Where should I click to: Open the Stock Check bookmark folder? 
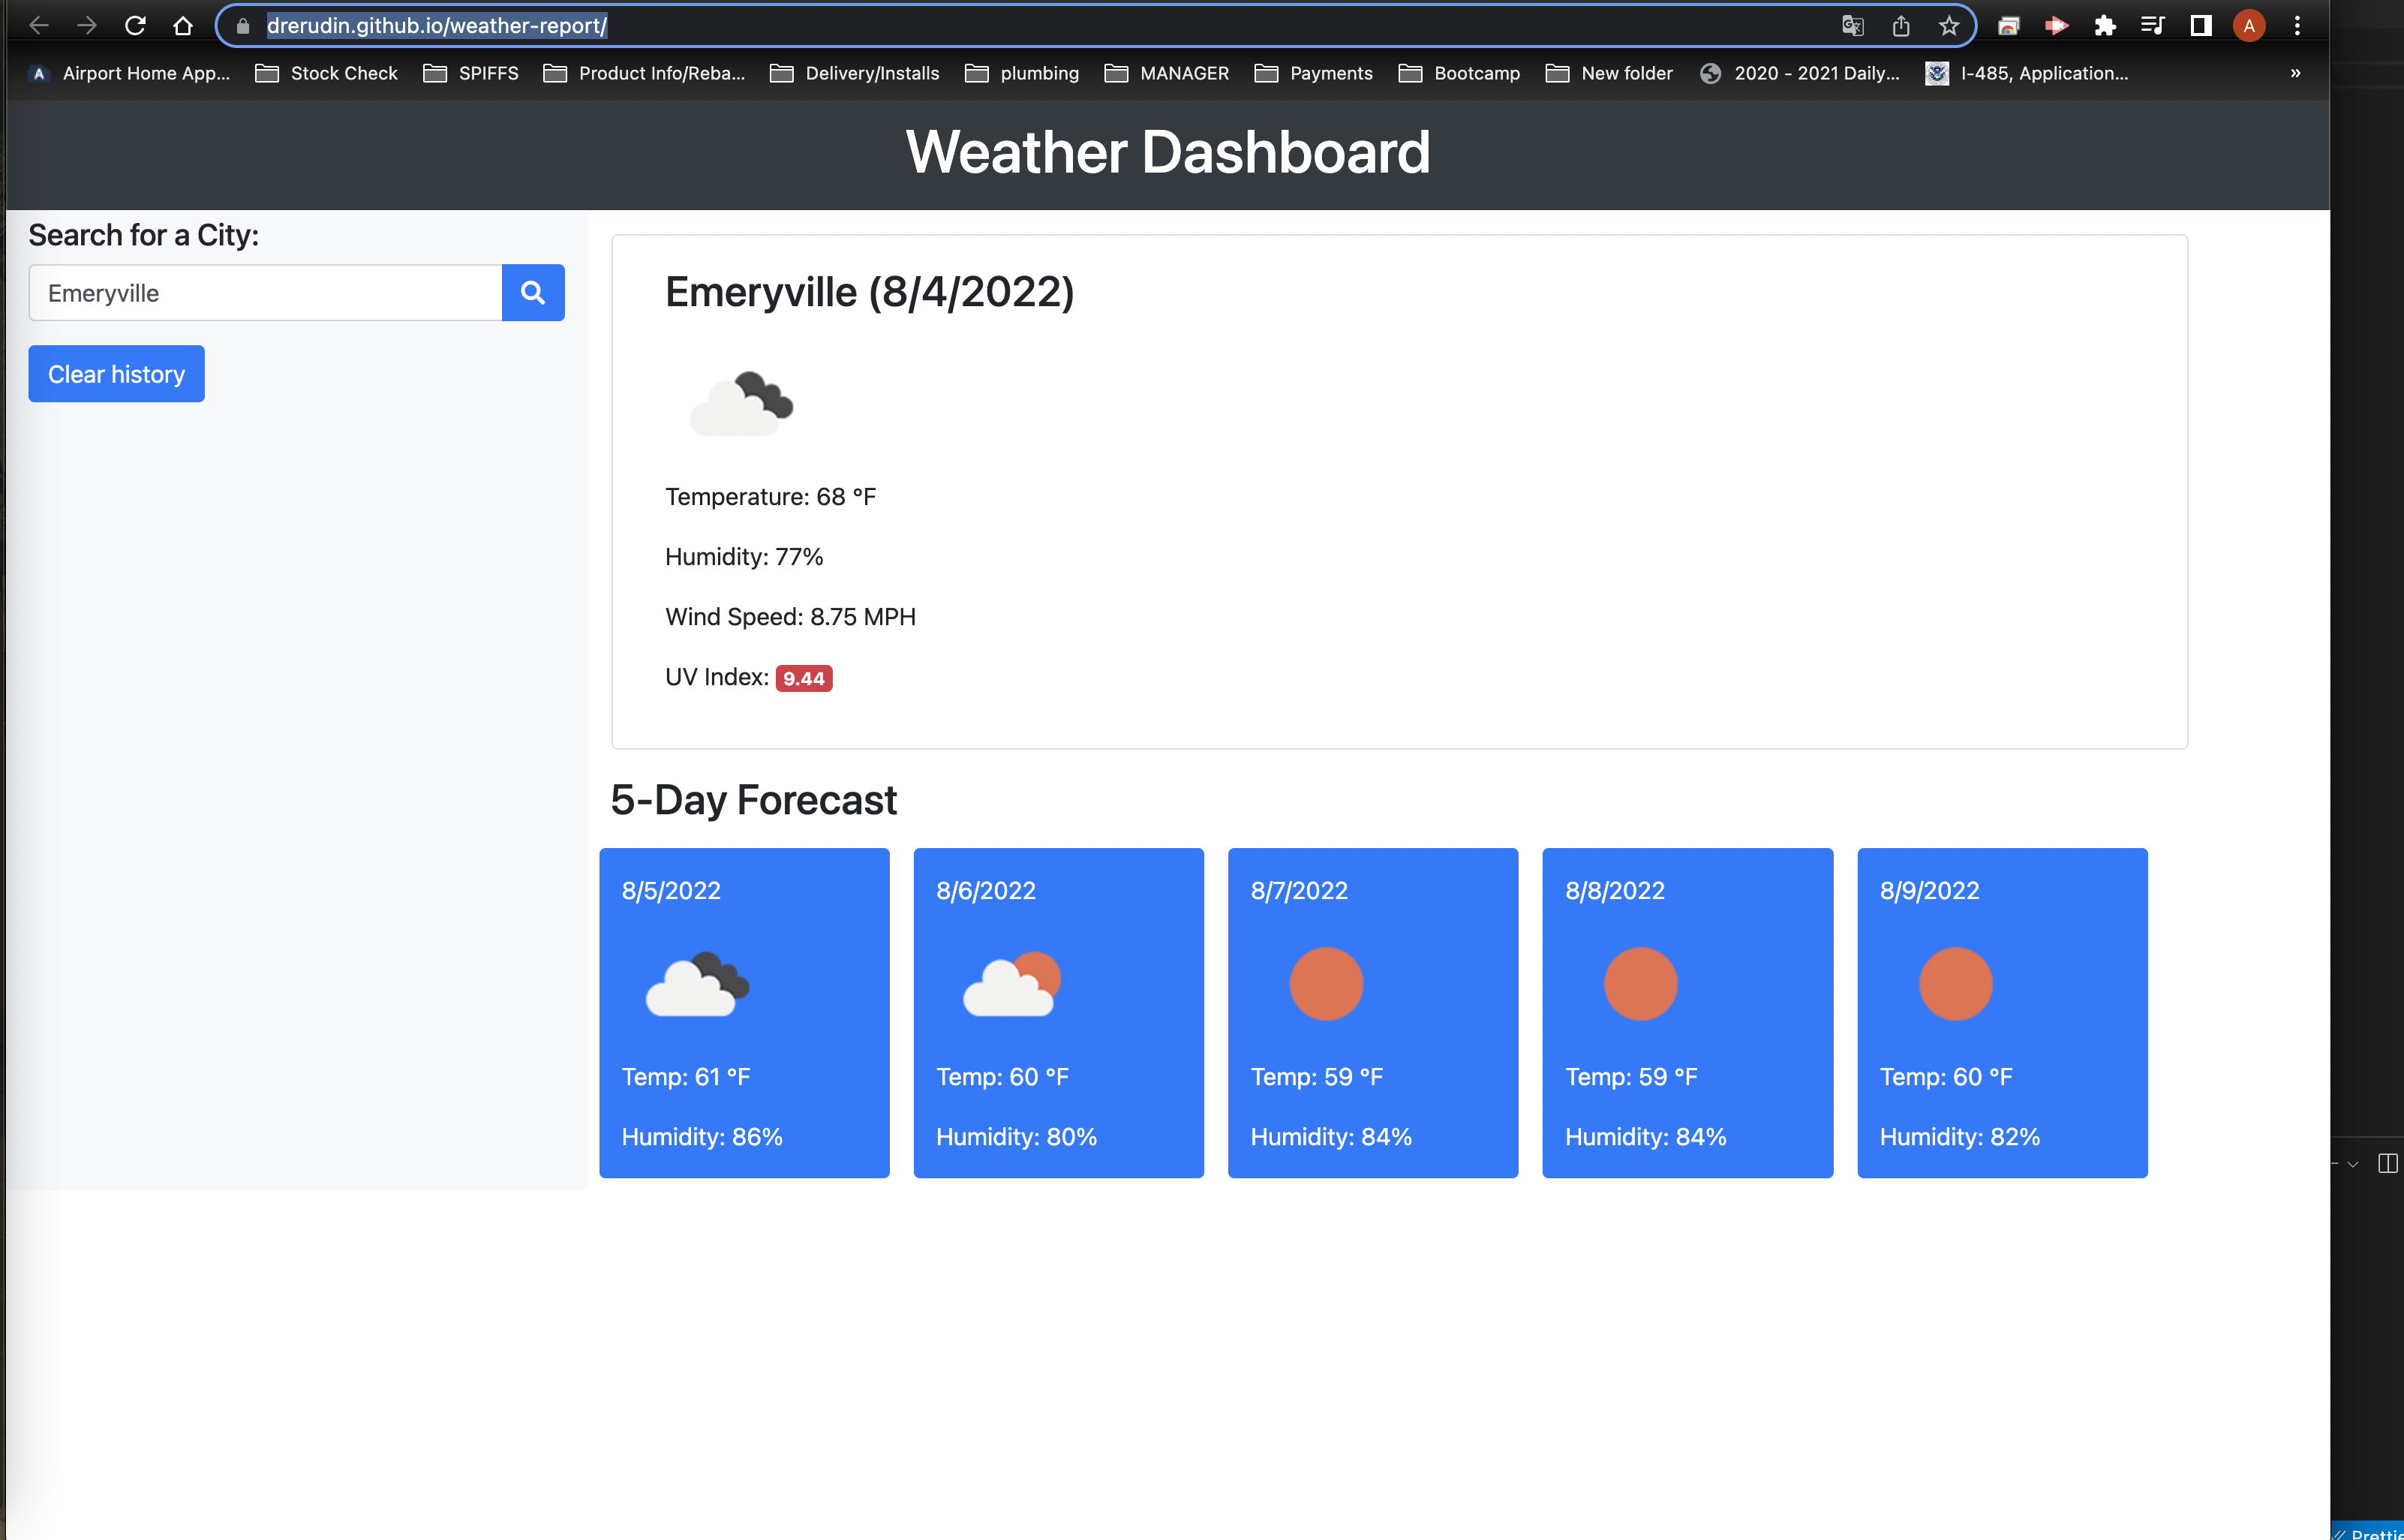click(x=327, y=73)
